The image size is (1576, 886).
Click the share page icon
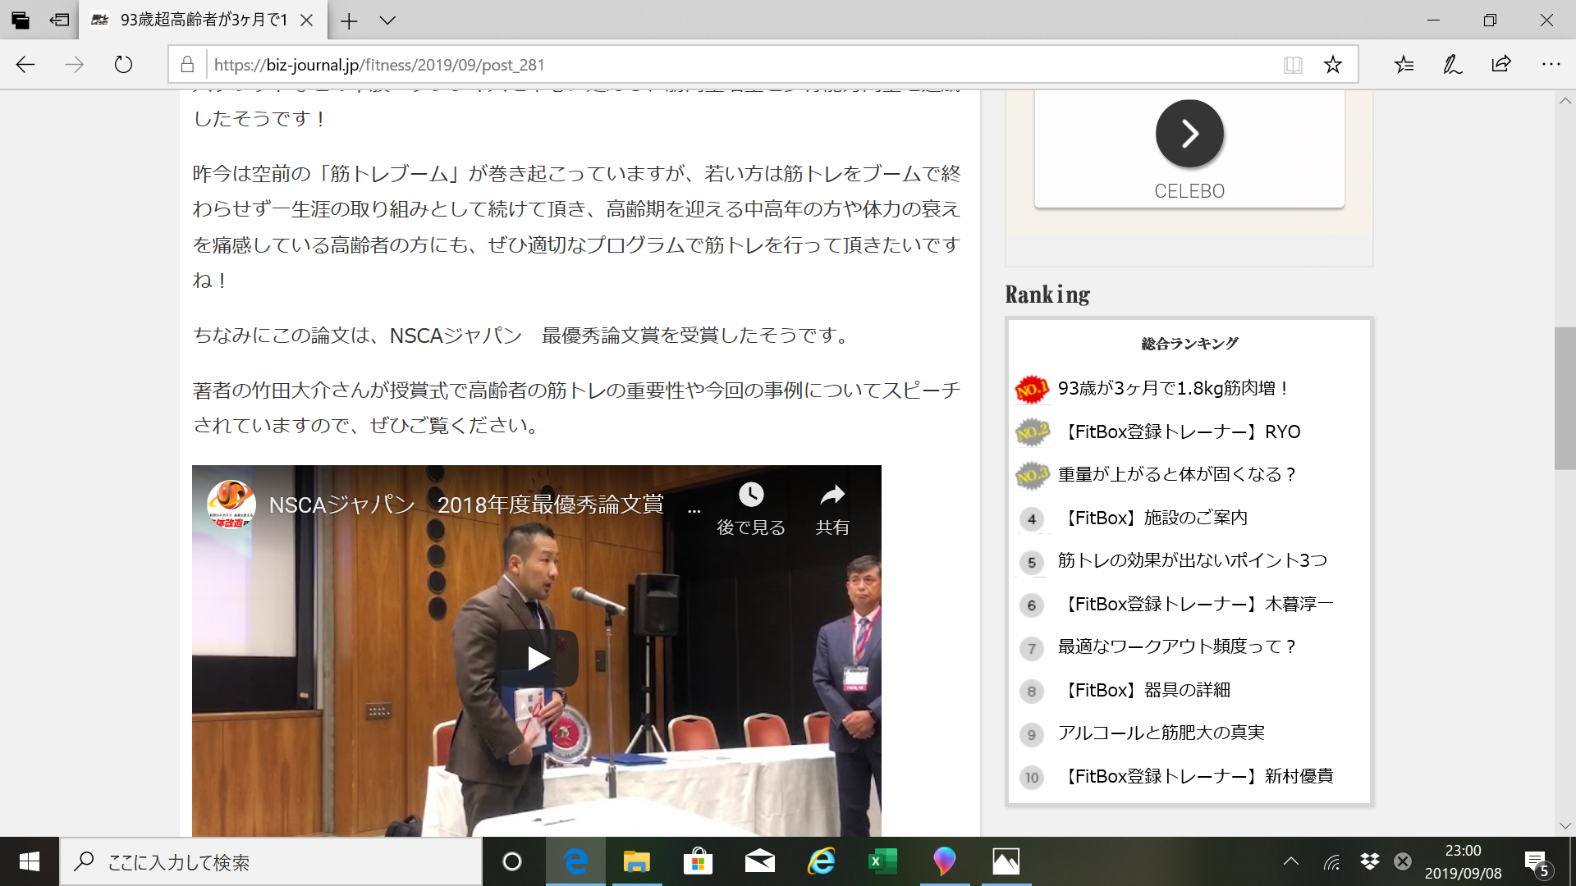click(x=1501, y=65)
